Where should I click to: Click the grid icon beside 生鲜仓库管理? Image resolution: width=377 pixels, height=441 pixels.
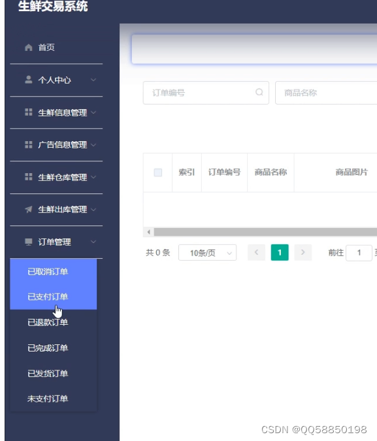(x=28, y=177)
